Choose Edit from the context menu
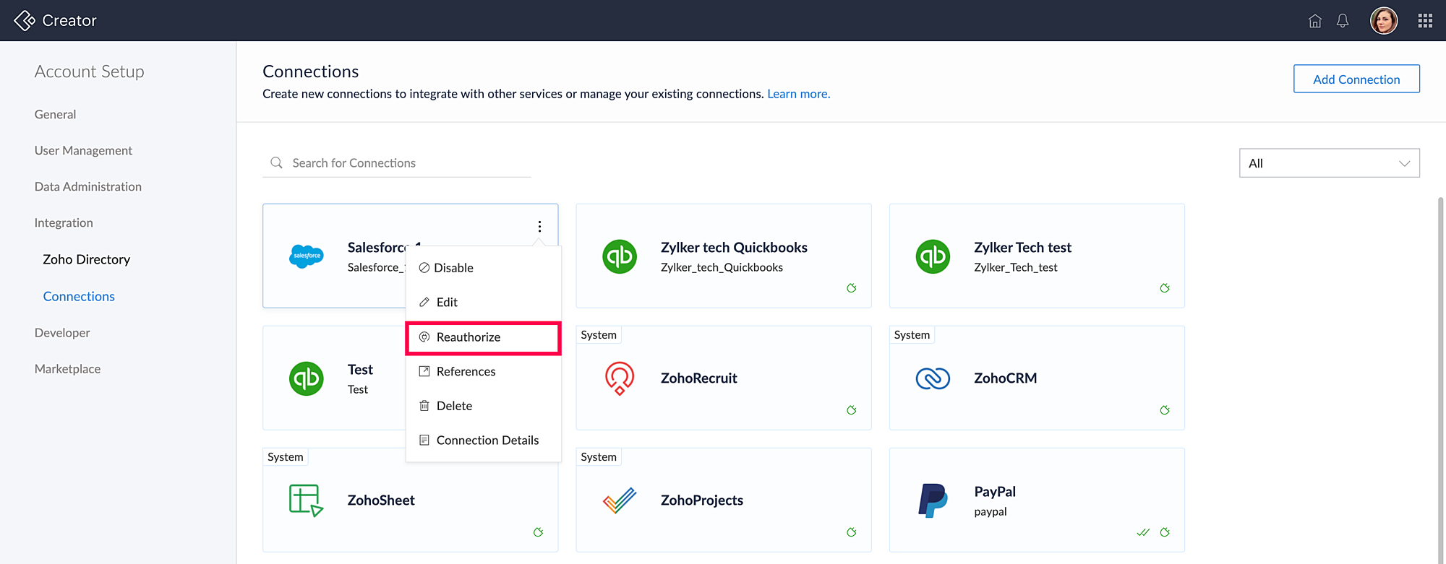The width and height of the screenshot is (1446, 564). 483,303
